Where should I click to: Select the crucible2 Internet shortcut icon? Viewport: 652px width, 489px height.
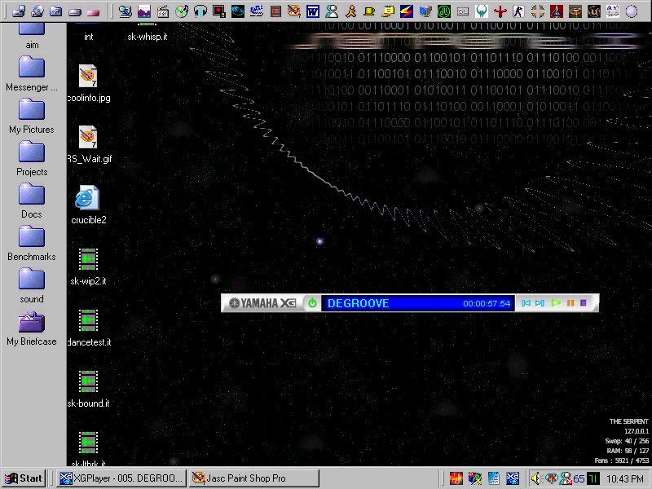(87, 198)
